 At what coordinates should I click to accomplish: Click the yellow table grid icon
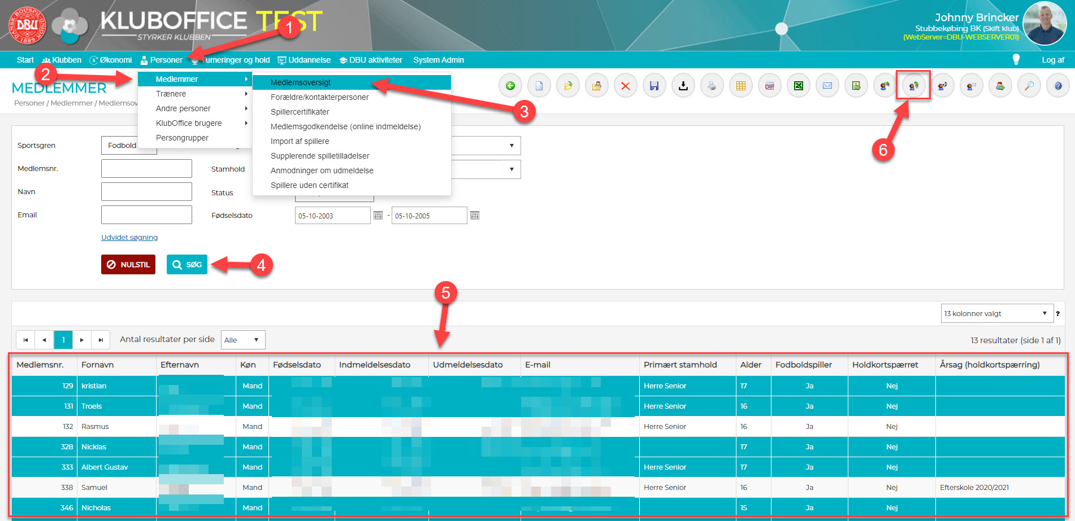[x=741, y=86]
